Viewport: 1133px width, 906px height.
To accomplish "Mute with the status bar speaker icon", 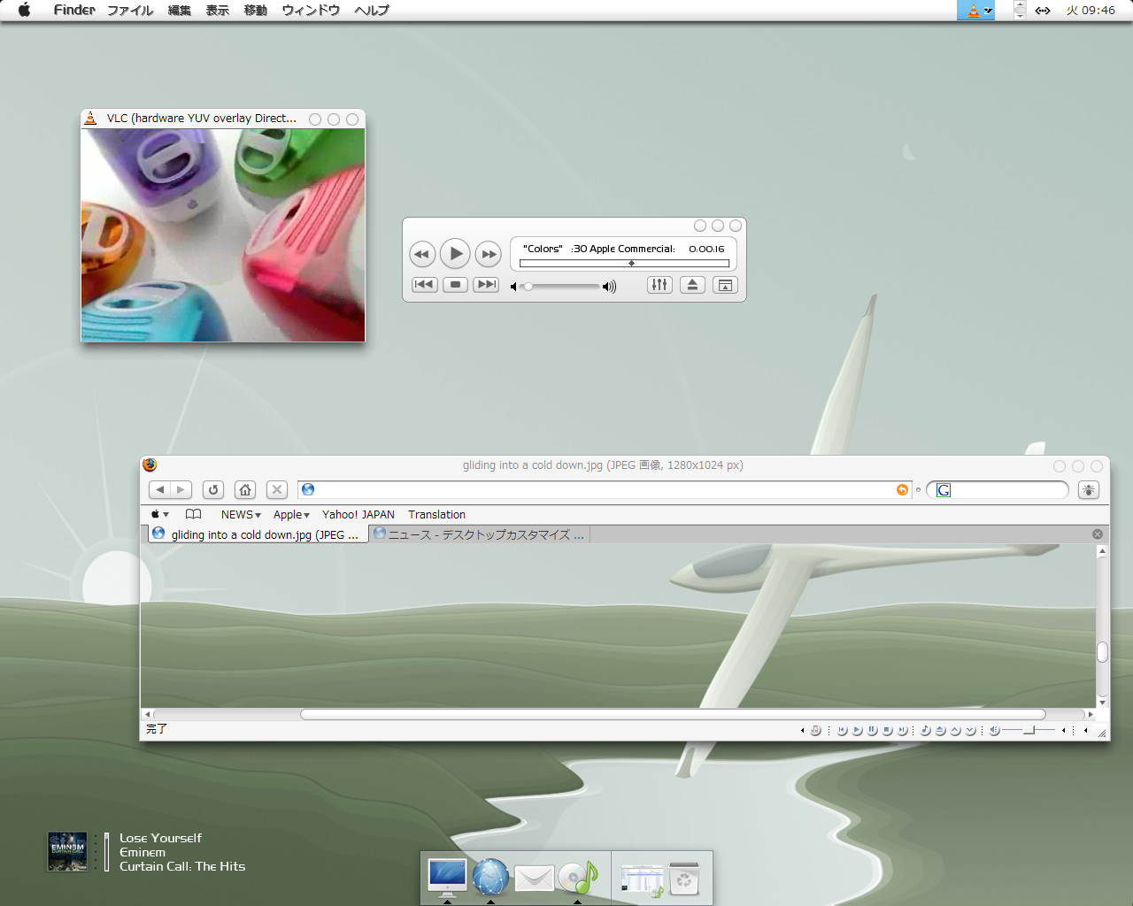I will [x=994, y=730].
